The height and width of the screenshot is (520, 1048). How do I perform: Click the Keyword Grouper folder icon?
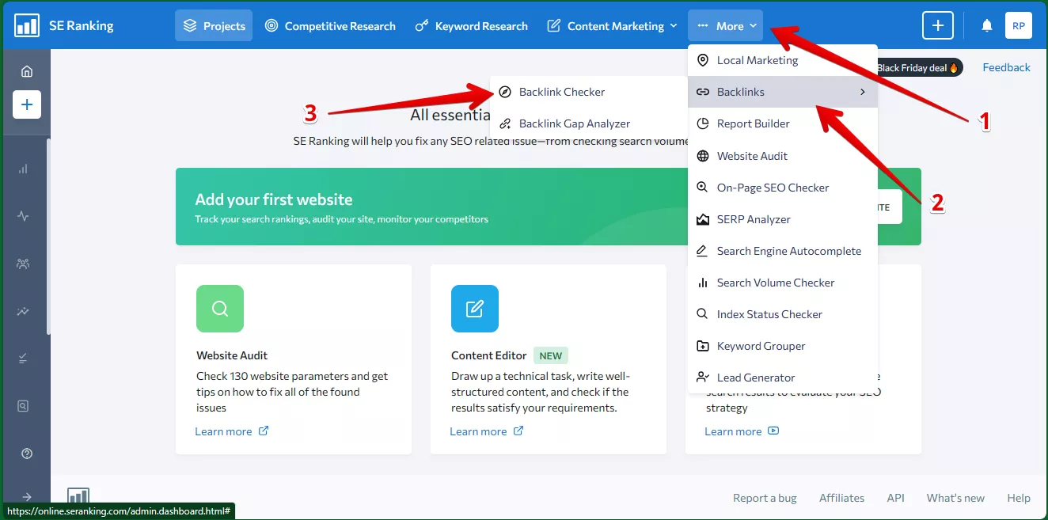(x=702, y=346)
